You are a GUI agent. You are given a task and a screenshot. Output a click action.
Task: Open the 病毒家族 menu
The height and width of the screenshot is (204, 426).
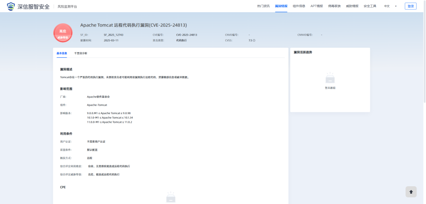[x=334, y=6]
